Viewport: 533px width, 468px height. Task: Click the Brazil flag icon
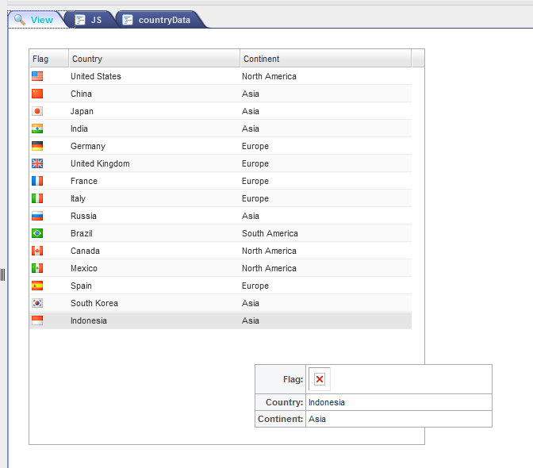click(x=37, y=233)
